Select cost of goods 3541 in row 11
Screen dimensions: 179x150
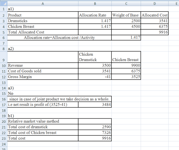pyautogui.click(x=95, y=71)
